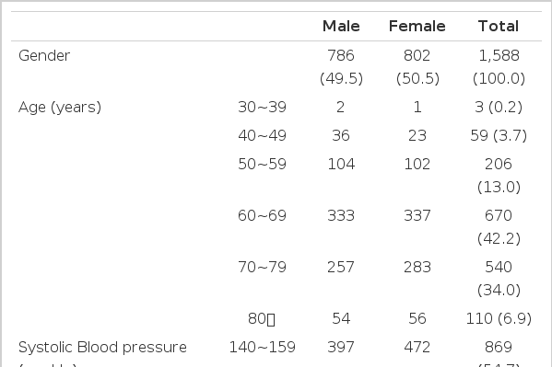552x367 pixels.
Task: Click the 50~59 age range cell
Action: [263, 164]
